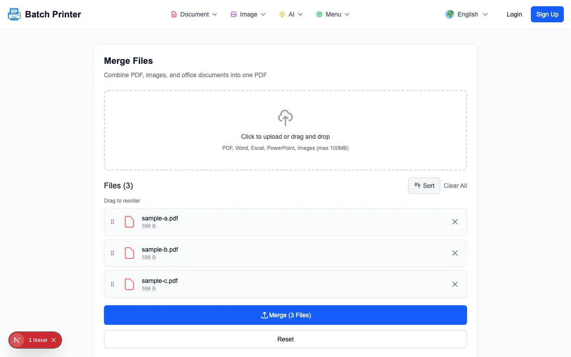Viewport: 571px width, 357px height.
Task: Click the drag handle of sample-c.pdf
Action: pyautogui.click(x=112, y=284)
